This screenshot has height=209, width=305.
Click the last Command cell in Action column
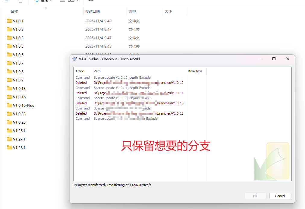83,119
